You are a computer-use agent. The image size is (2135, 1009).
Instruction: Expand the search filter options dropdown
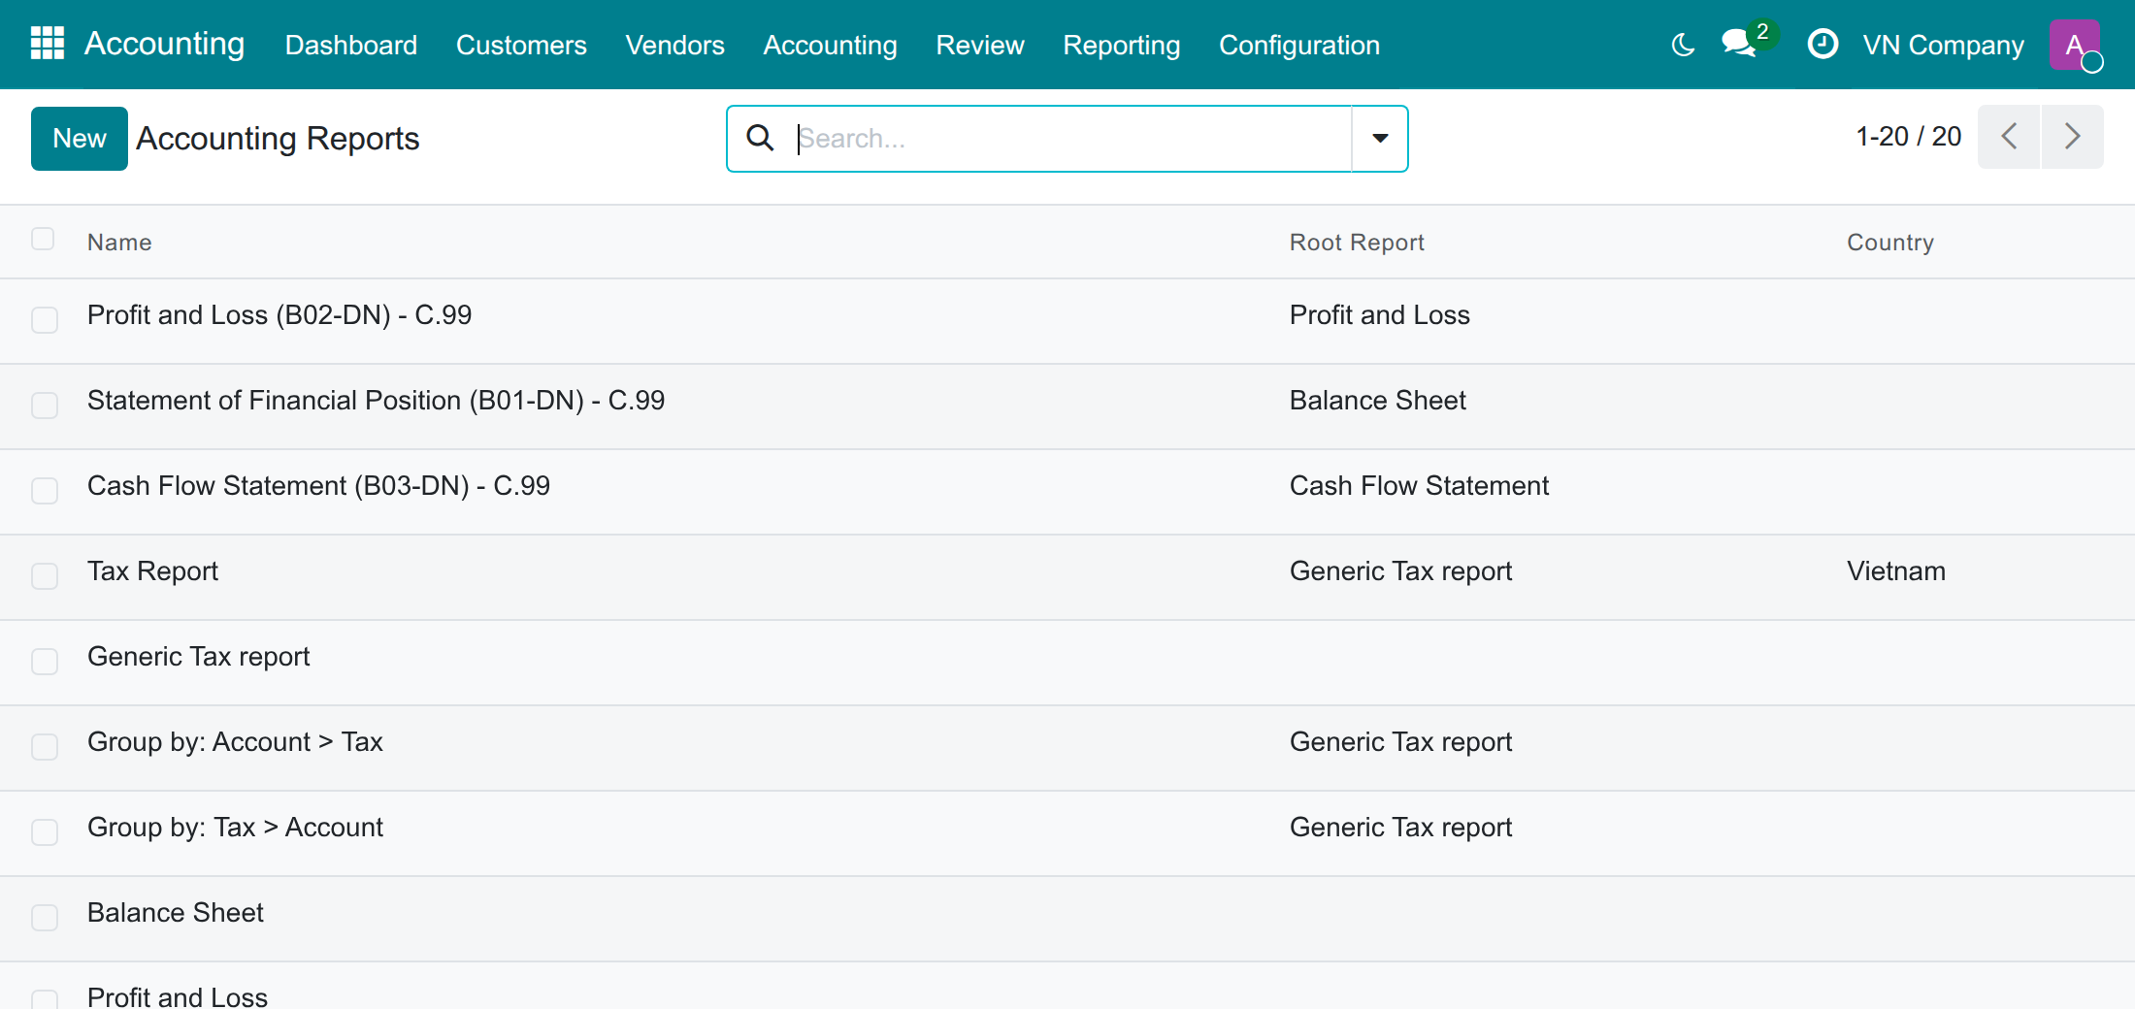click(1380, 139)
